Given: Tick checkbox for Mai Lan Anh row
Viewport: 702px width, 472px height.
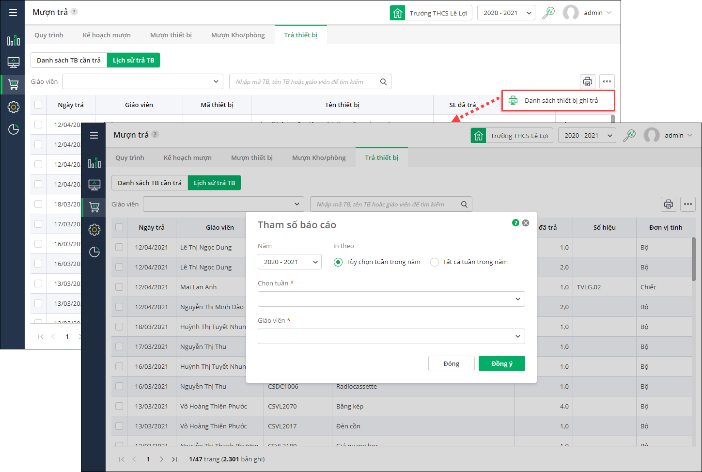Looking at the screenshot, I should click(119, 287).
